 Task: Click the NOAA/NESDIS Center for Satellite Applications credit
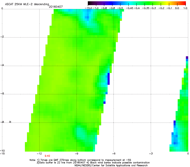111,165
